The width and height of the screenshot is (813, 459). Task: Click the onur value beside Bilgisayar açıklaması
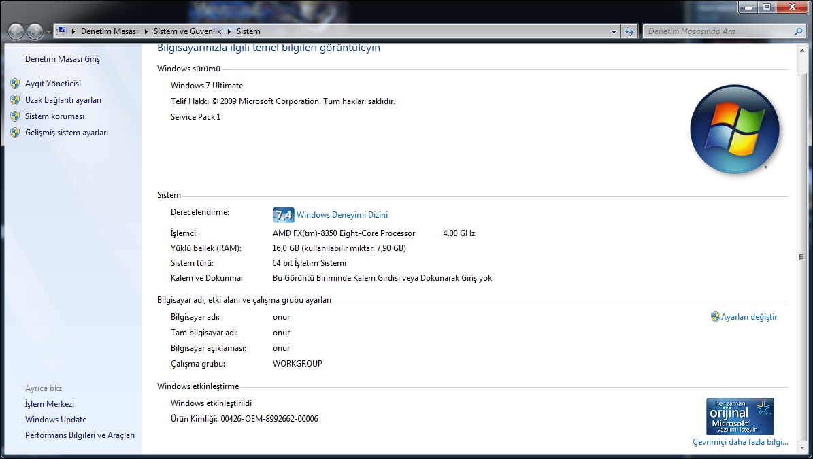(x=282, y=348)
